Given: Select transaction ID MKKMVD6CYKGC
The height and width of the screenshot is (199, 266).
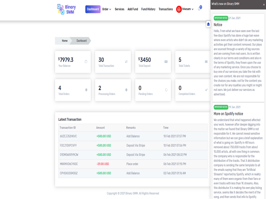Looking at the screenshot, I should coord(69,164).
